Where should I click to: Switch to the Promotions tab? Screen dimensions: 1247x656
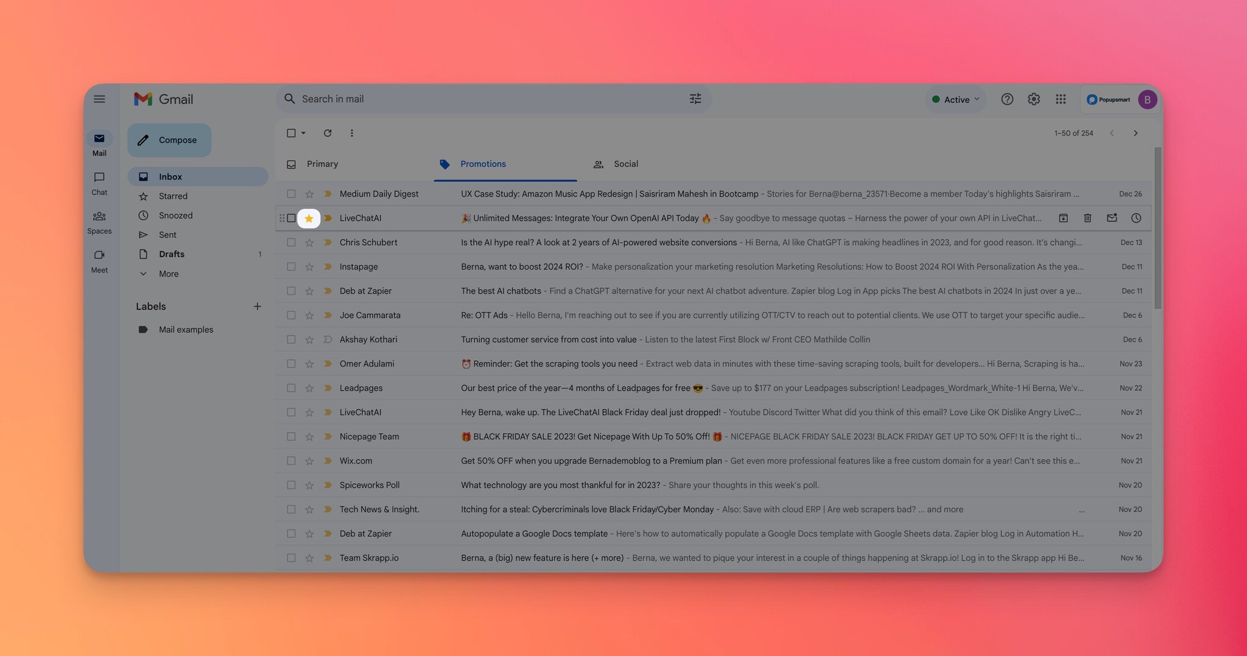[x=505, y=164]
